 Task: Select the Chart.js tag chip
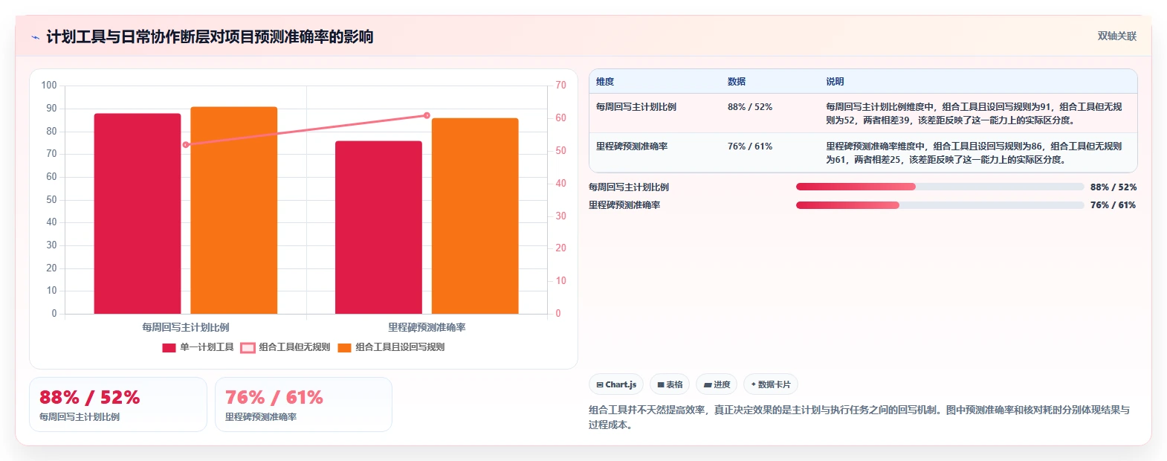click(x=616, y=384)
